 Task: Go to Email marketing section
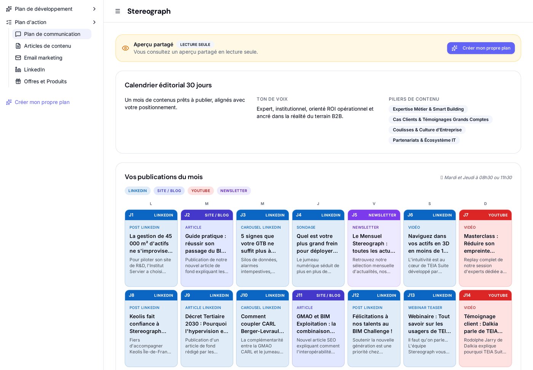click(52, 58)
